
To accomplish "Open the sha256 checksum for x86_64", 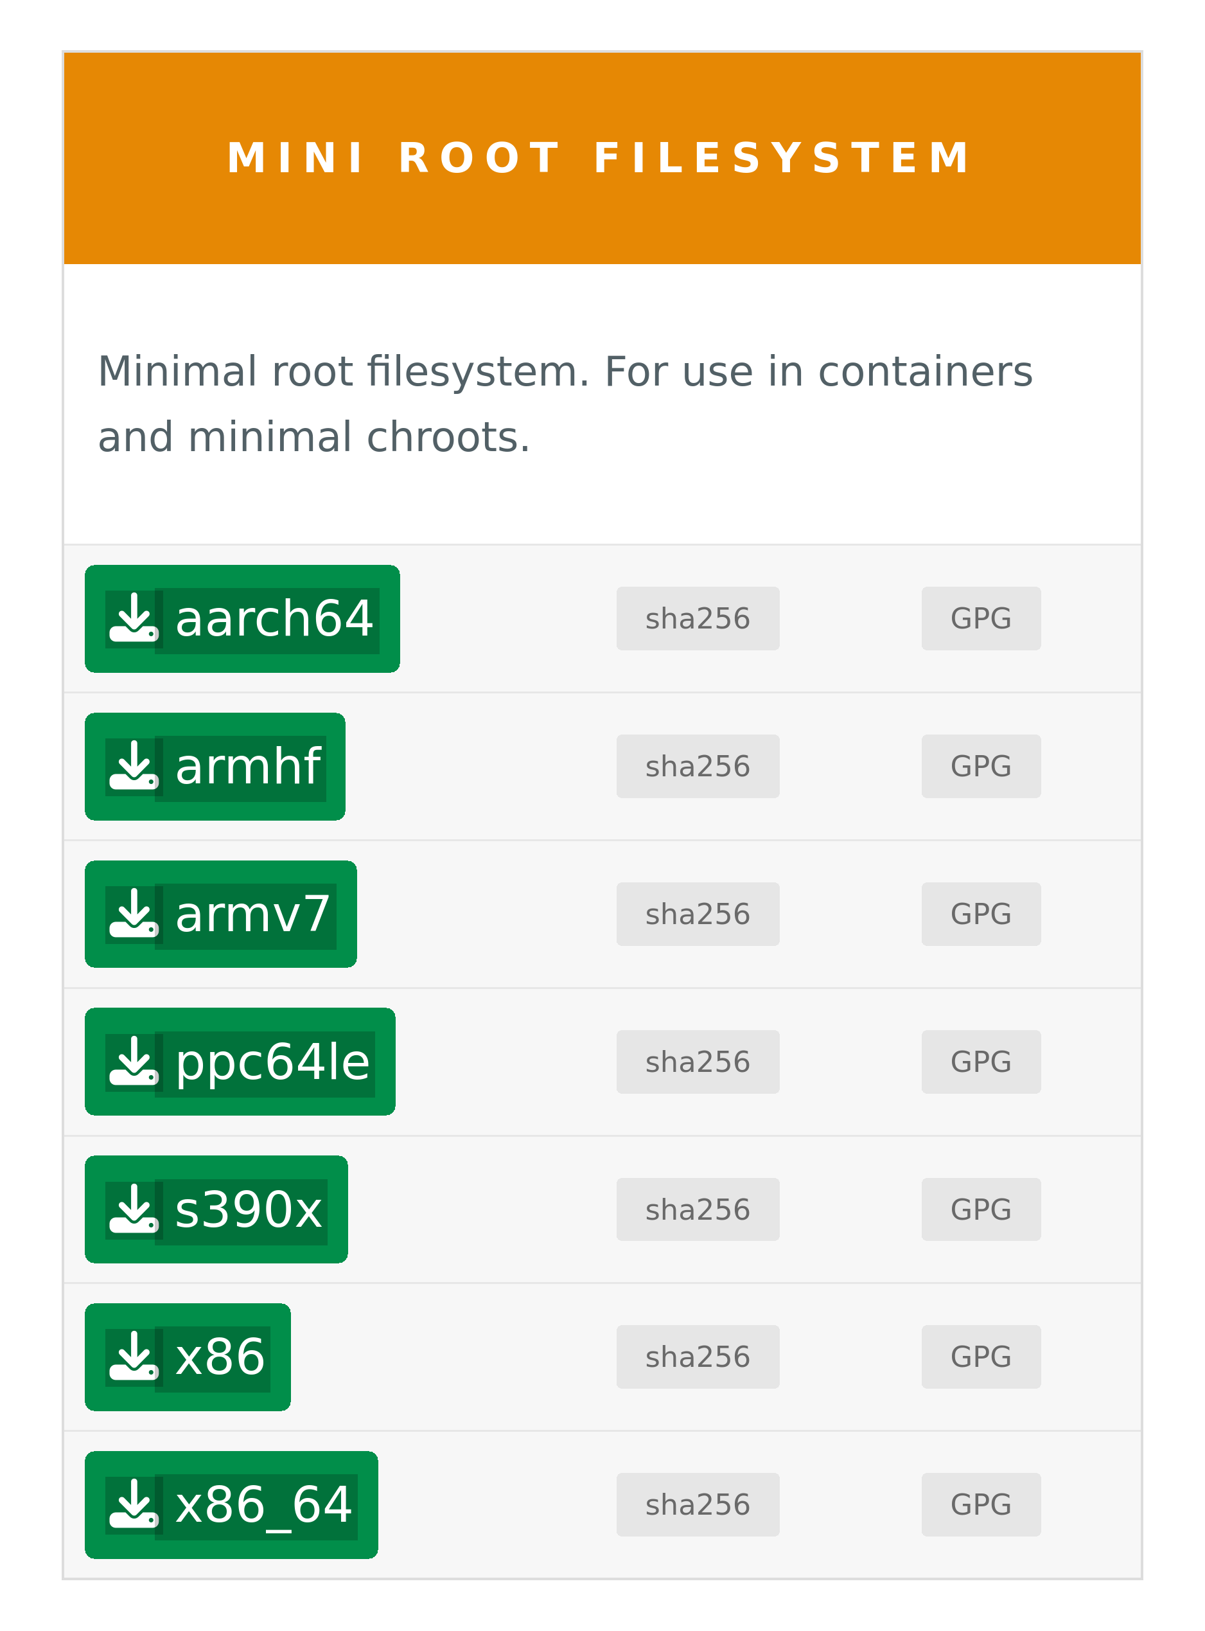I will 698,1505.
